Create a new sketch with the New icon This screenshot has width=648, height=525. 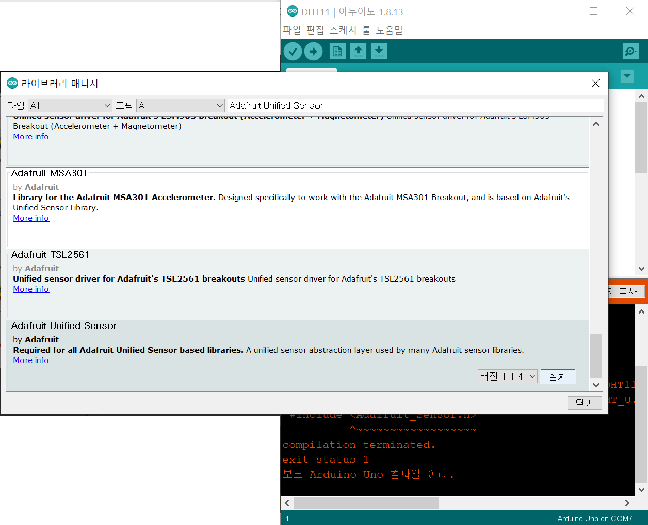click(x=337, y=52)
